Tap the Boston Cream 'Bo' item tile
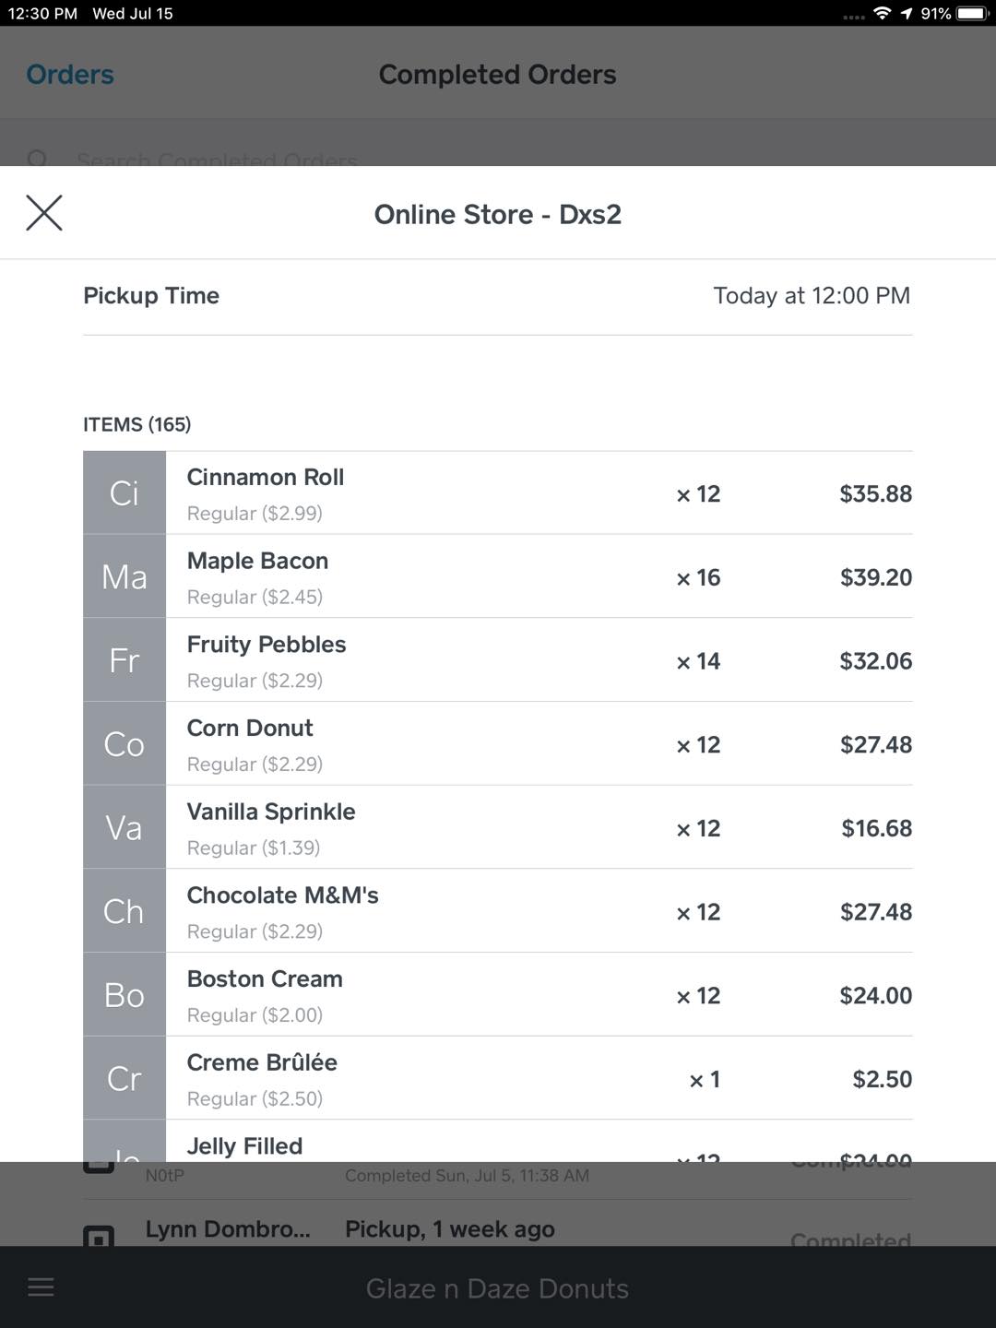996x1328 pixels. [x=125, y=995]
